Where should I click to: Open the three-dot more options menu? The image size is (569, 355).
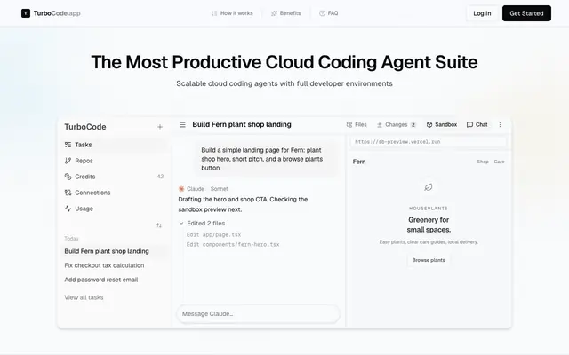click(500, 124)
